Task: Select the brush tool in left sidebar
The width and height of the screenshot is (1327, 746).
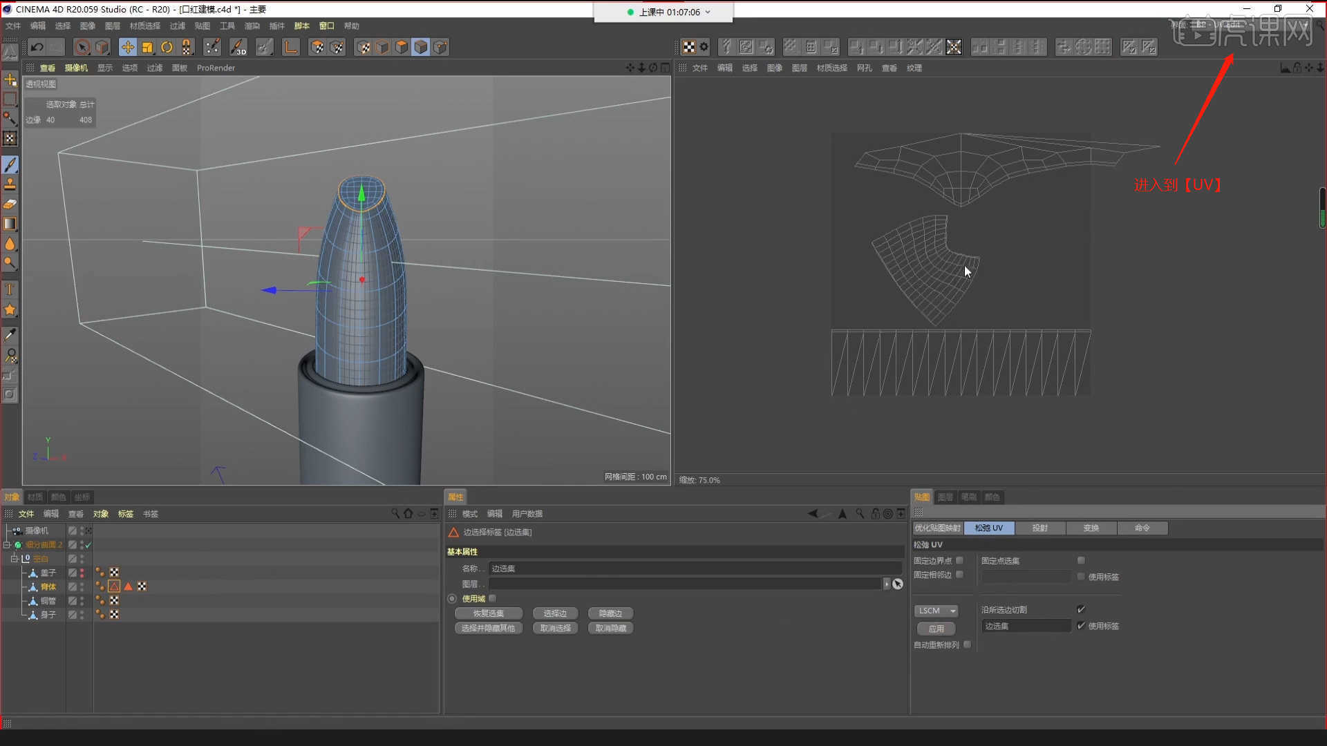Action: [x=10, y=164]
